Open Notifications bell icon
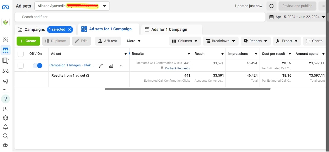Screen dimensions: 329x152 tap(6, 127)
